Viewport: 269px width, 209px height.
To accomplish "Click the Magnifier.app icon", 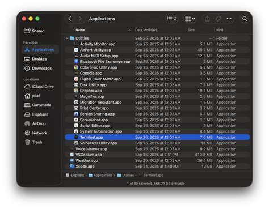I will [x=76, y=96].
